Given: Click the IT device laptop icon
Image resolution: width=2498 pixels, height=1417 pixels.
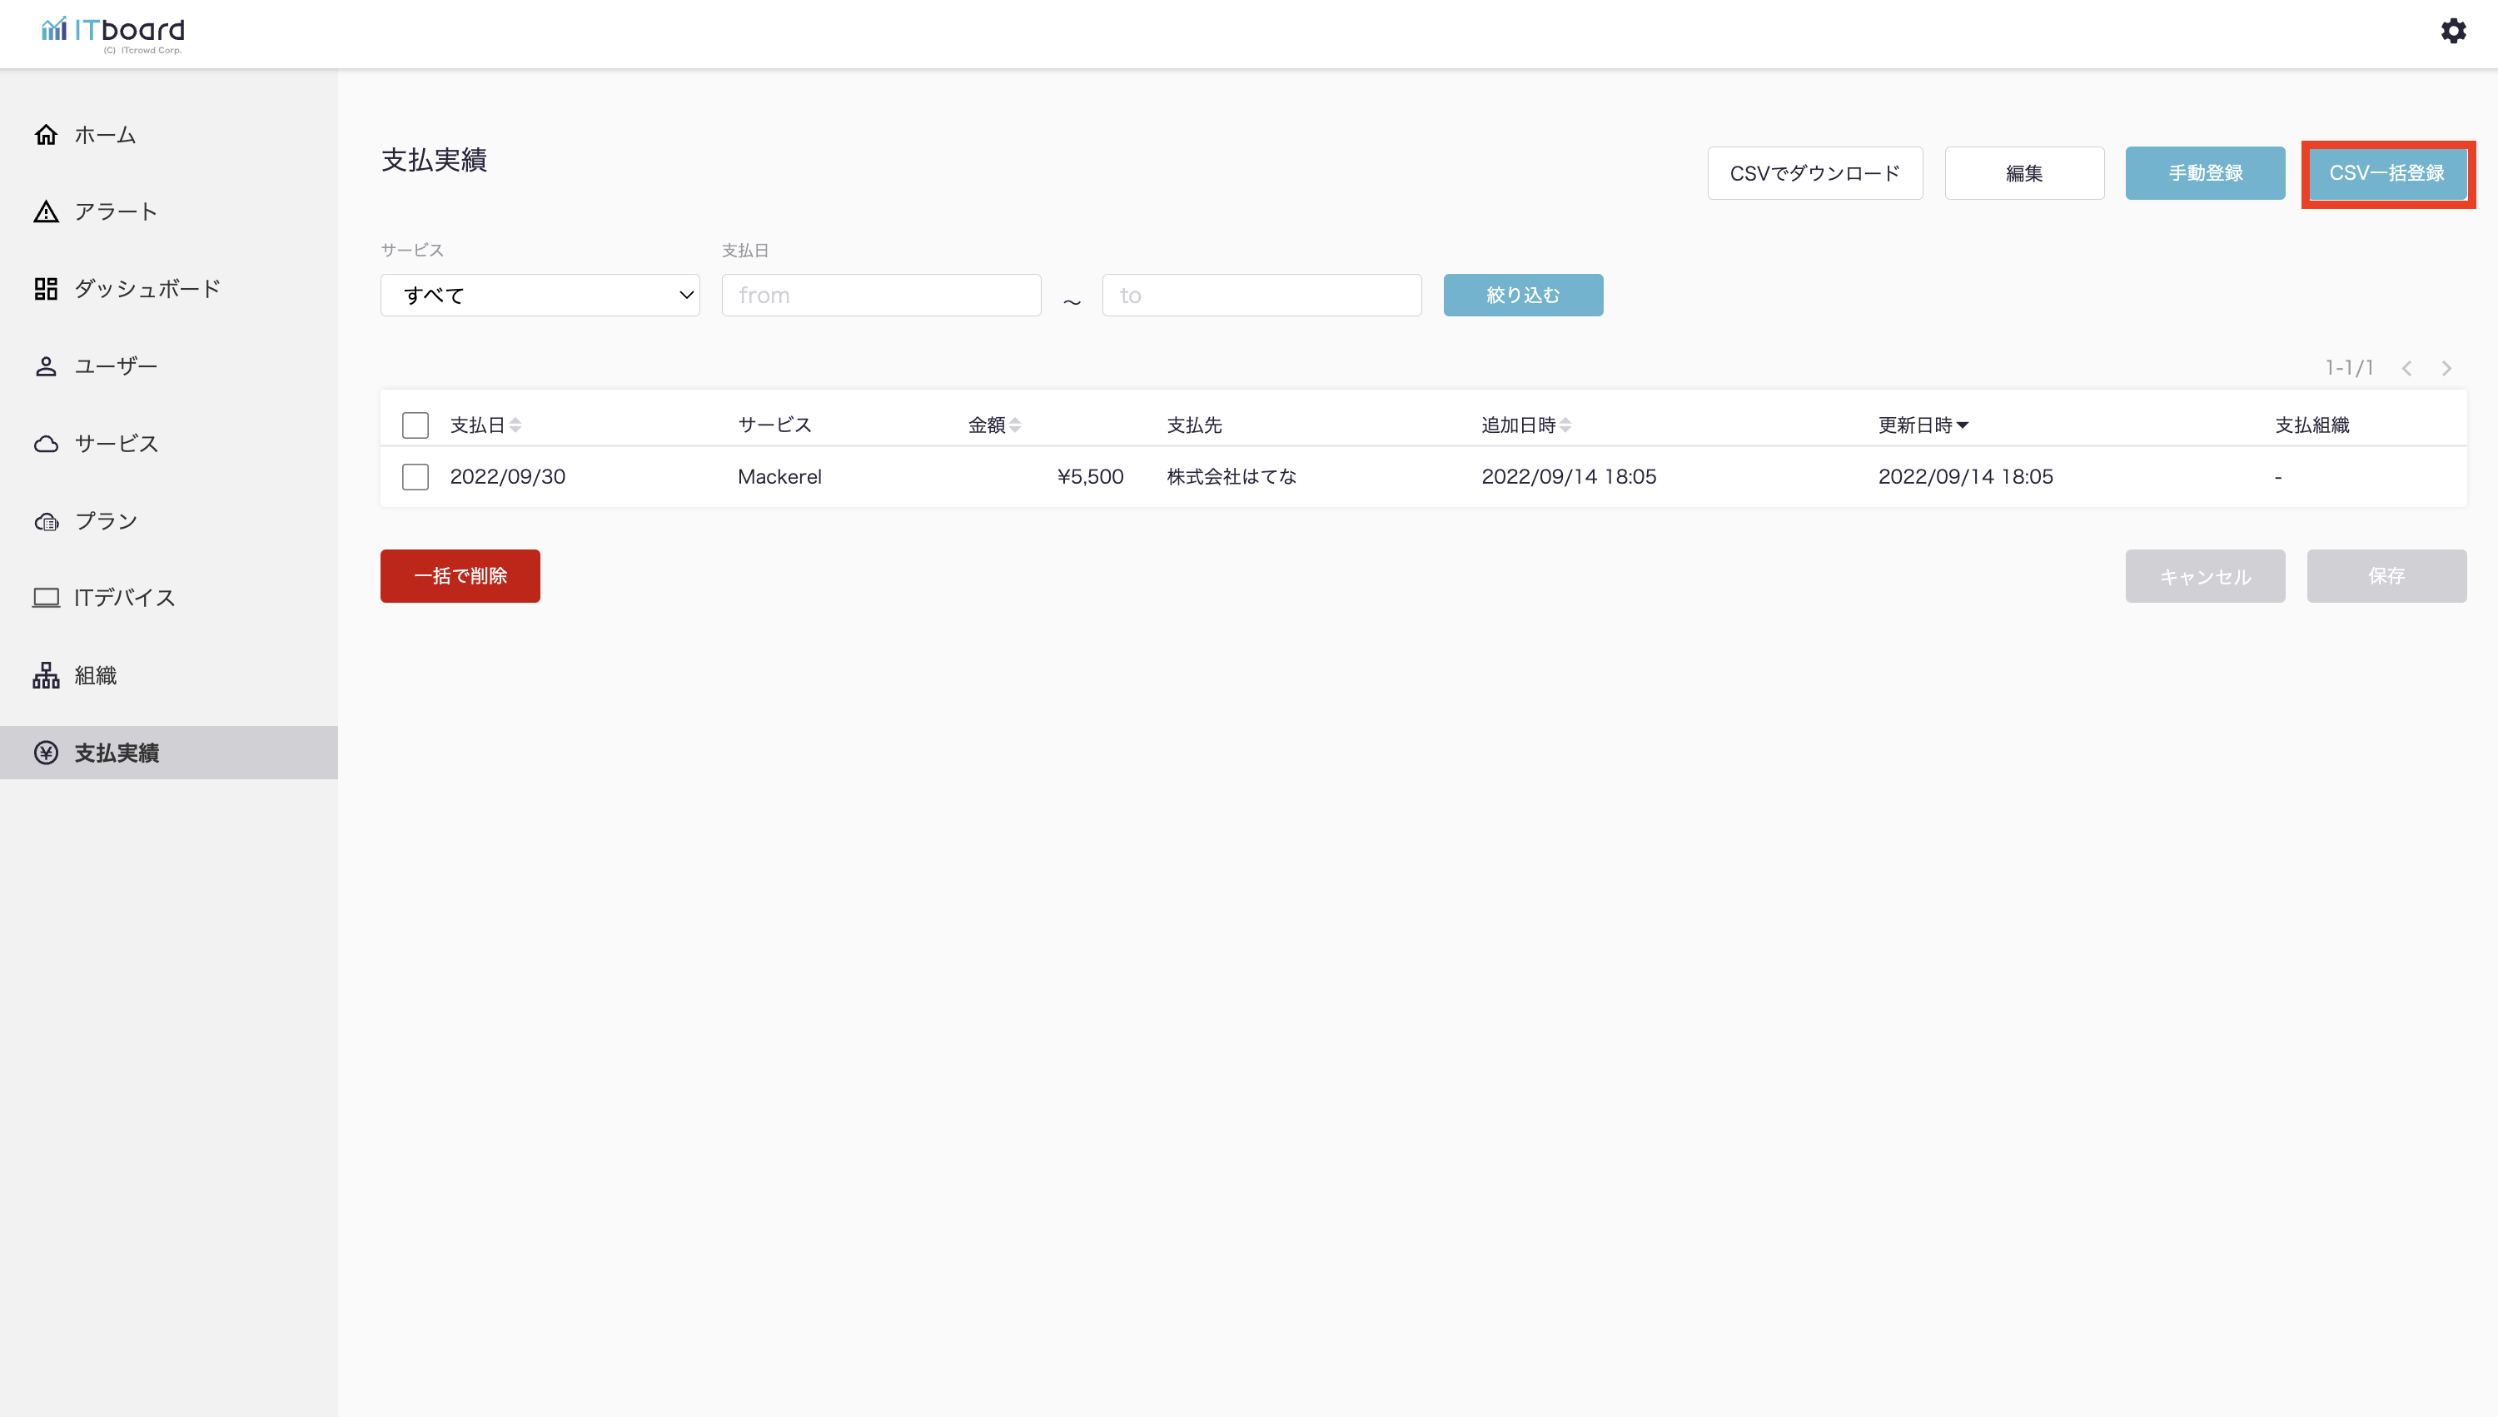Looking at the screenshot, I should [x=46, y=598].
